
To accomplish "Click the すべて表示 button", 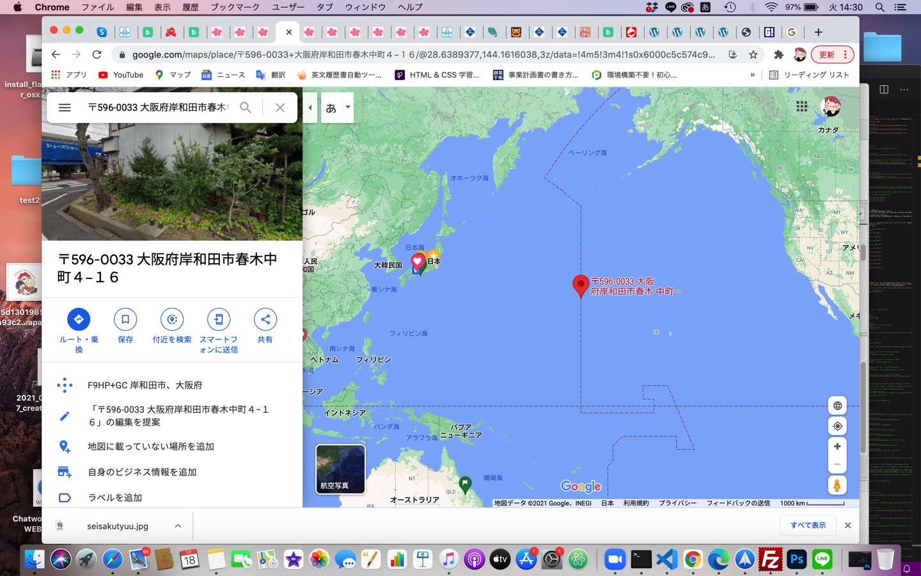I will [808, 525].
